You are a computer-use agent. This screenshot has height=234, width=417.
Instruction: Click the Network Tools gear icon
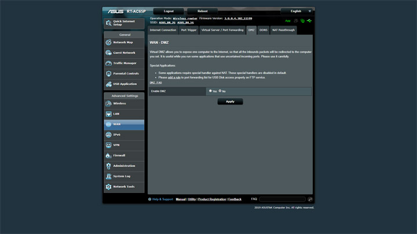[x=108, y=187]
